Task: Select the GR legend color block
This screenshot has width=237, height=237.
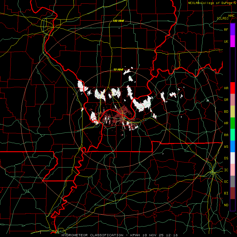Action: pyautogui.click(x=233, y=100)
